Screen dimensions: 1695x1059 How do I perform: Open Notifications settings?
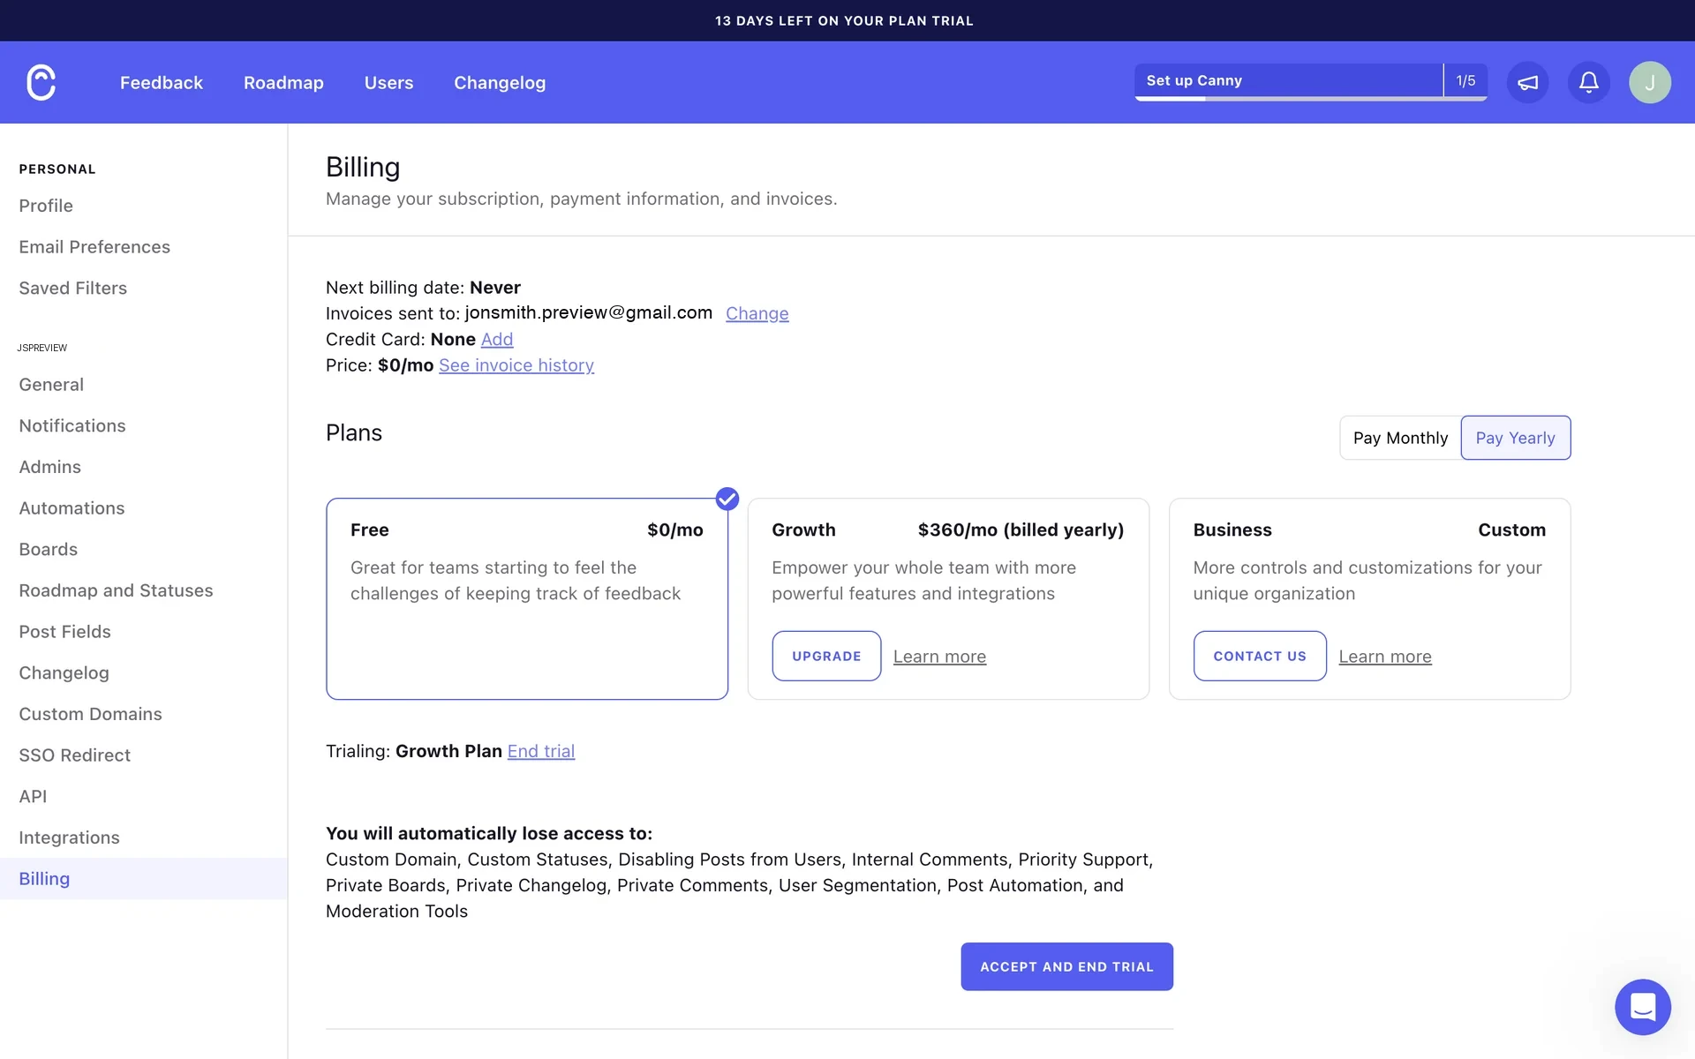pyautogui.click(x=72, y=426)
